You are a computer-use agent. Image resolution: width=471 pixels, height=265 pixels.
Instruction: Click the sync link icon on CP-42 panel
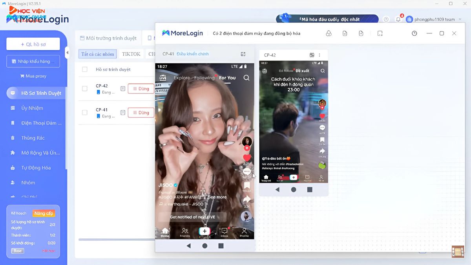pos(312,55)
